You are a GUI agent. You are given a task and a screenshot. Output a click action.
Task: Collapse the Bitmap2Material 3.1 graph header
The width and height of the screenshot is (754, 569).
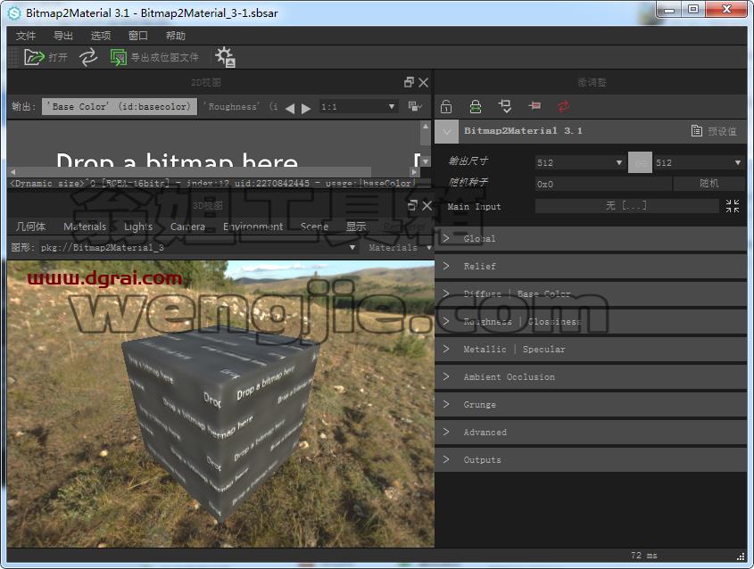click(447, 131)
